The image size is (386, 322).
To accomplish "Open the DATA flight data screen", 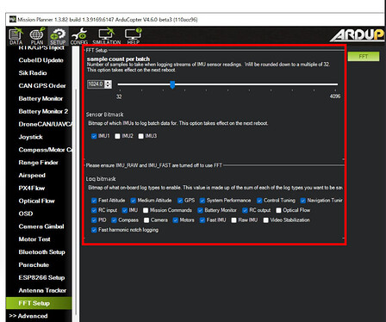I will 16,37.
